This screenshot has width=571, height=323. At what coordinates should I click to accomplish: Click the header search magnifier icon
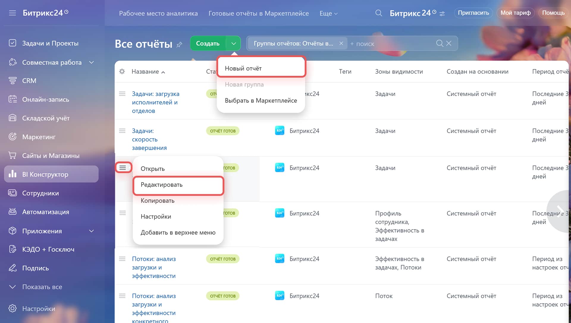[379, 13]
